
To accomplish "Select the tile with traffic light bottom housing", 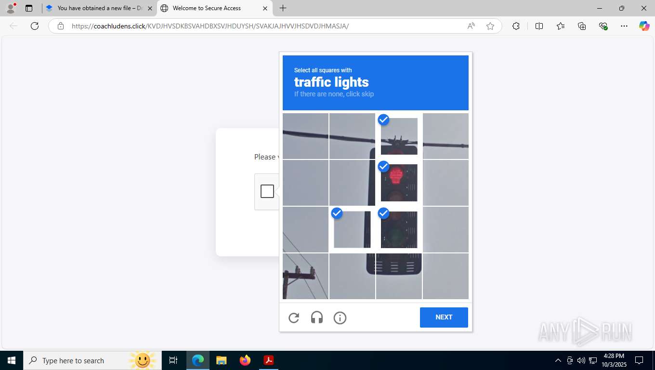I will pyautogui.click(x=399, y=277).
